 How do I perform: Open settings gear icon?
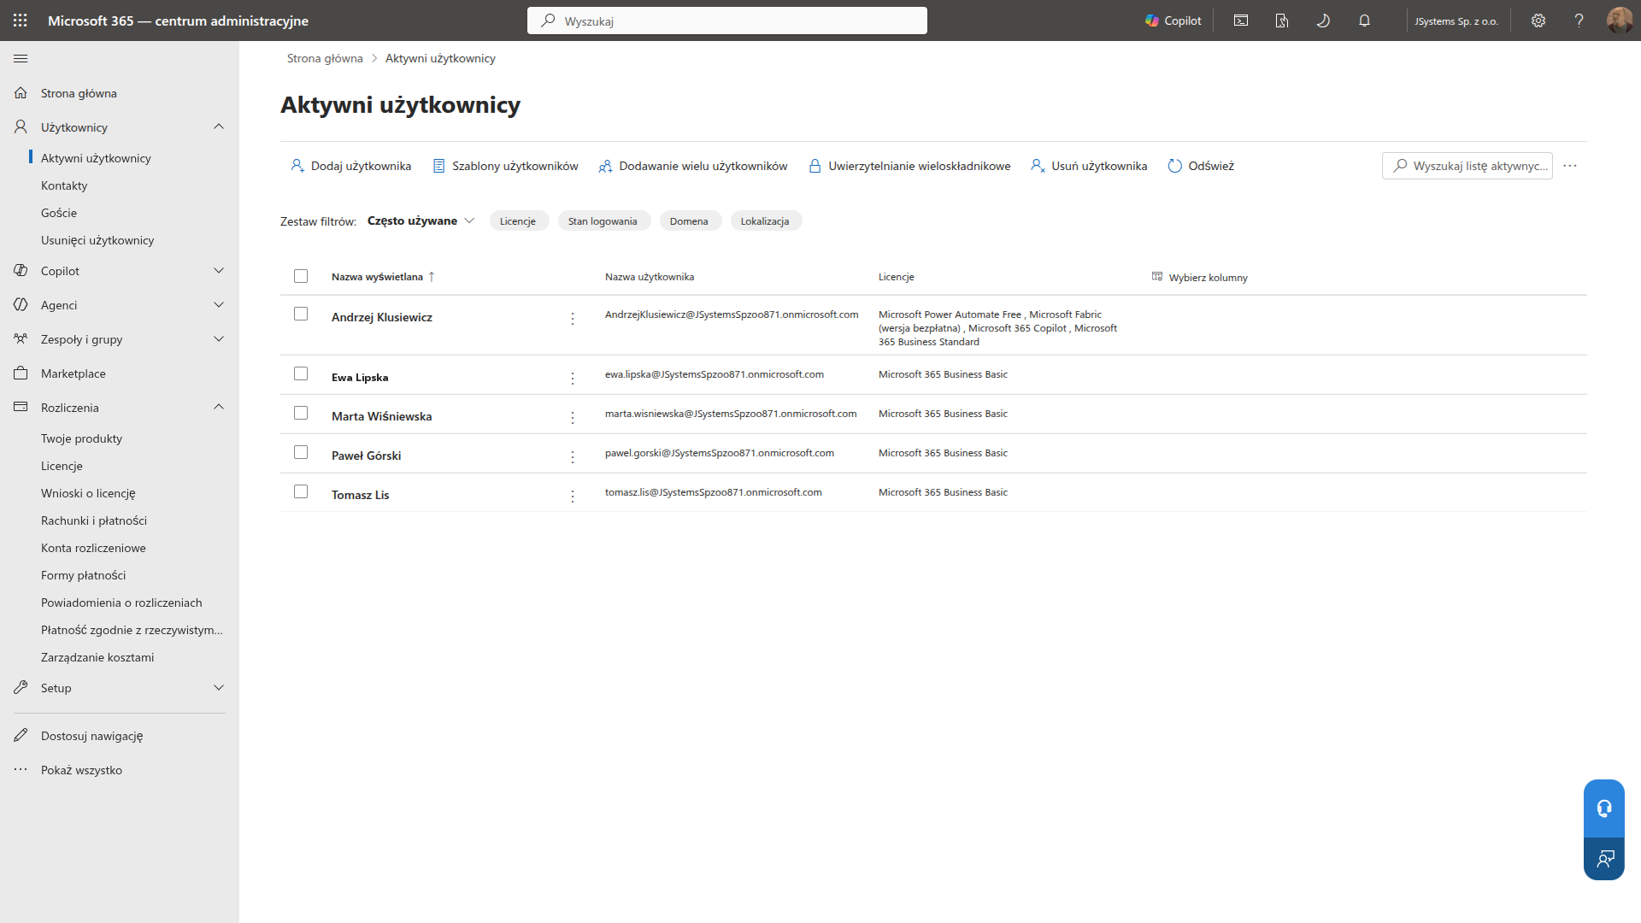(1538, 21)
